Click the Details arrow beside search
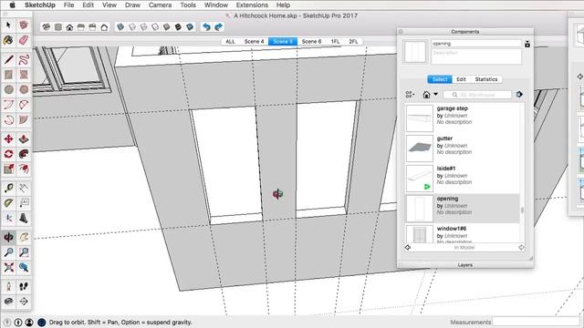The image size is (584, 328). [519, 95]
